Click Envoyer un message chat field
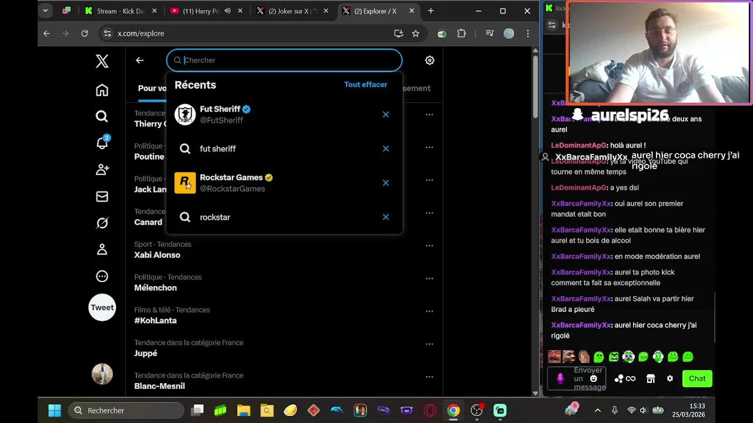 589,379
